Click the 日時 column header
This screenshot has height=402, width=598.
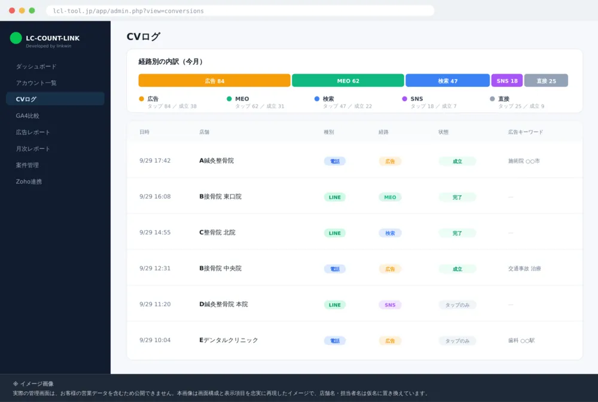pyautogui.click(x=145, y=132)
